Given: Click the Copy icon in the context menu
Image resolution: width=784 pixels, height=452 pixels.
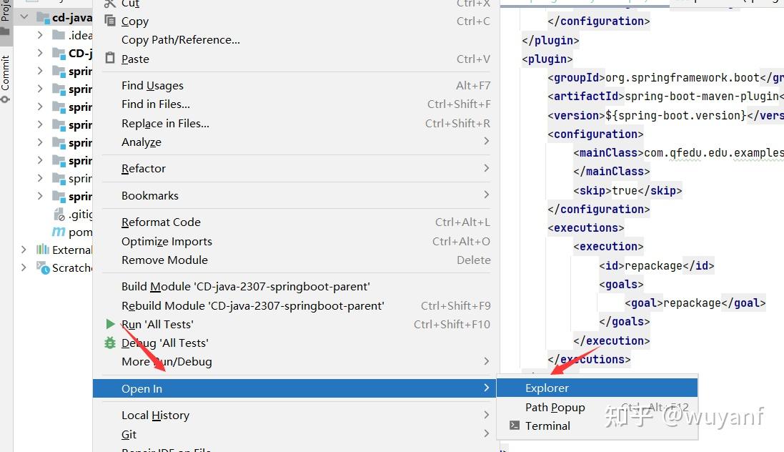Looking at the screenshot, I should click(x=111, y=21).
